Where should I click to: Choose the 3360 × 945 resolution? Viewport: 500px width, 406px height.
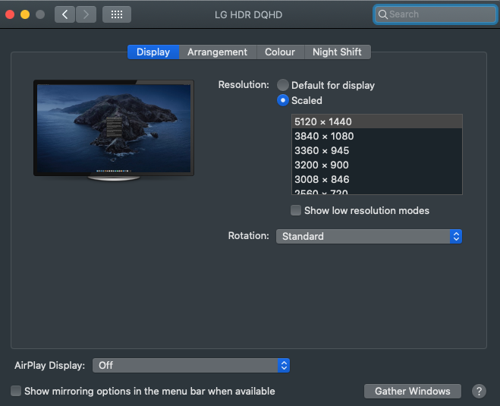pos(377,150)
